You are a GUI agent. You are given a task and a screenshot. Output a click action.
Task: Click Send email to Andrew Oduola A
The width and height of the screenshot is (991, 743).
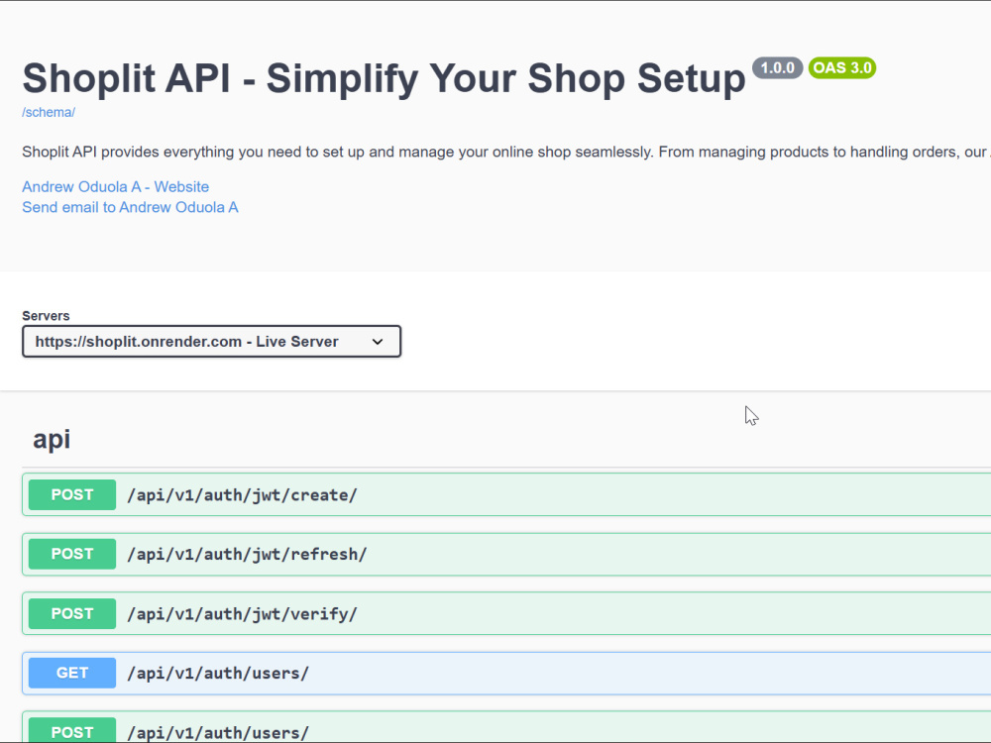pos(130,207)
